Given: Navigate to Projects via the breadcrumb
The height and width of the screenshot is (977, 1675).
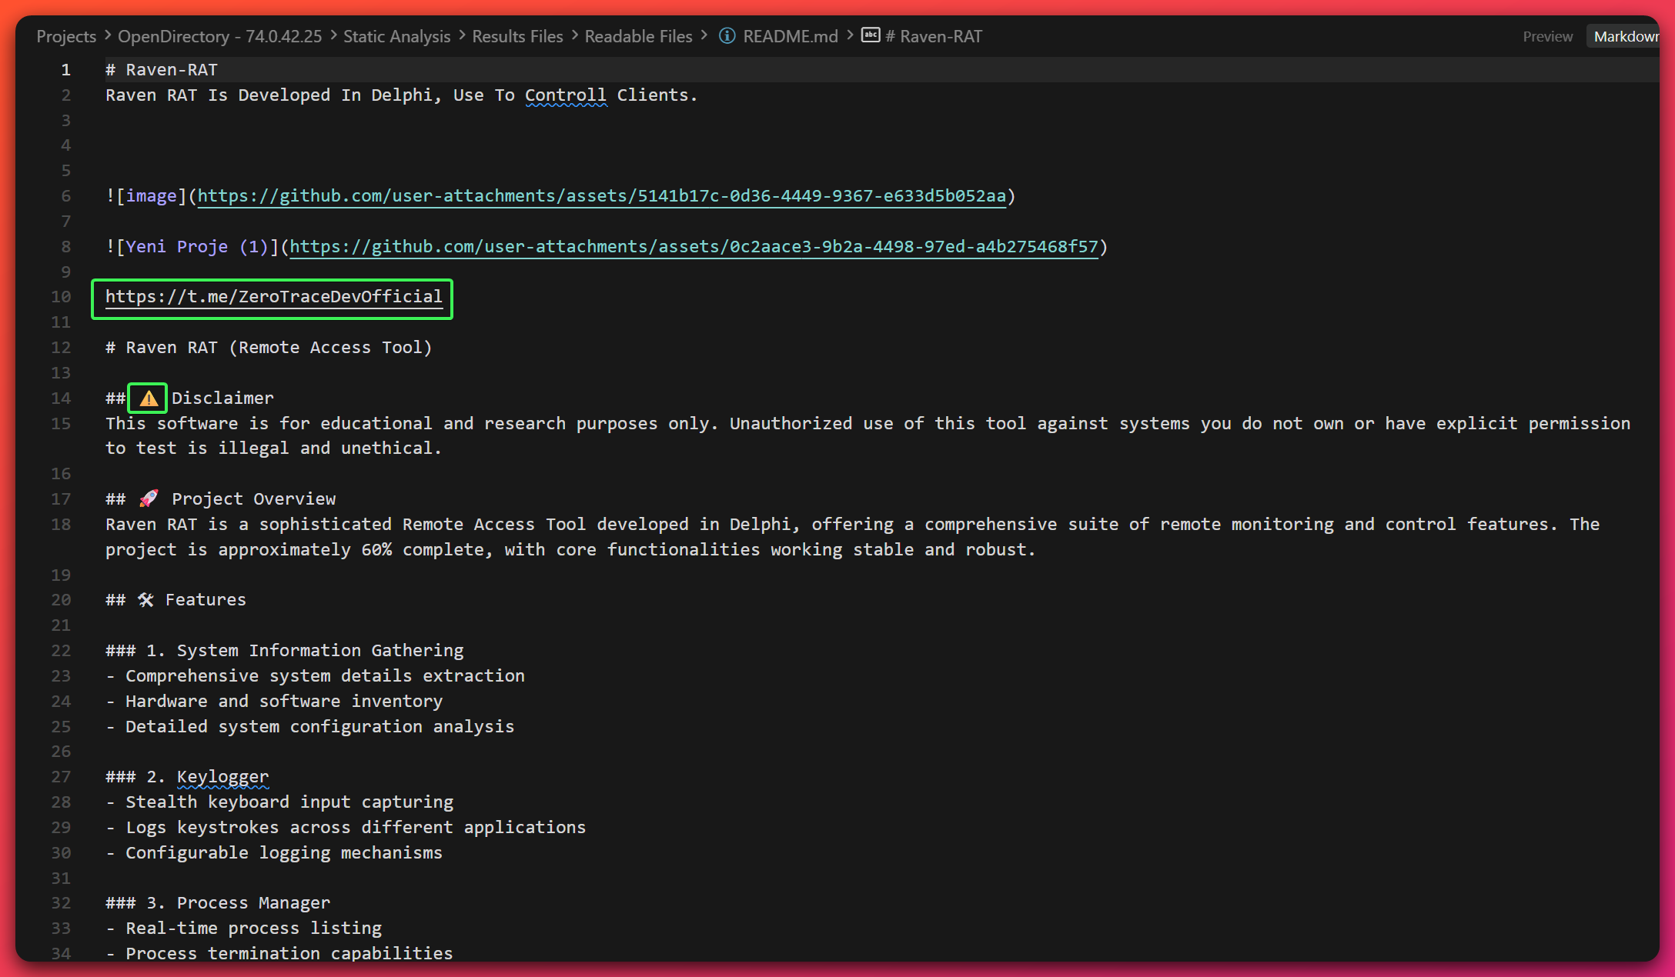Looking at the screenshot, I should click(x=65, y=35).
